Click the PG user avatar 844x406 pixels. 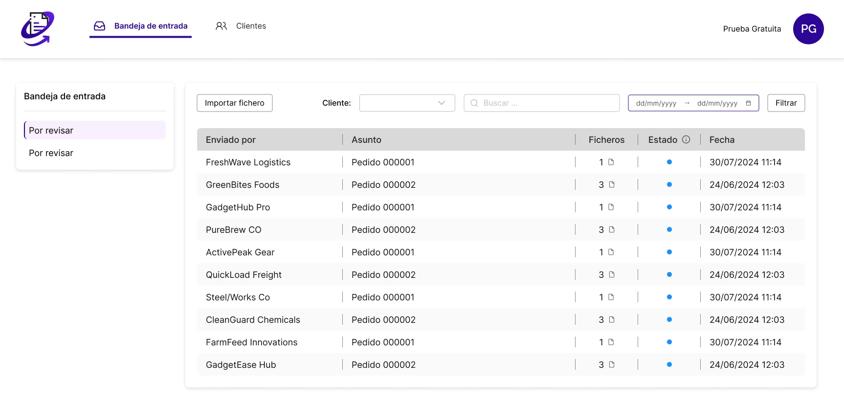pos(808,29)
